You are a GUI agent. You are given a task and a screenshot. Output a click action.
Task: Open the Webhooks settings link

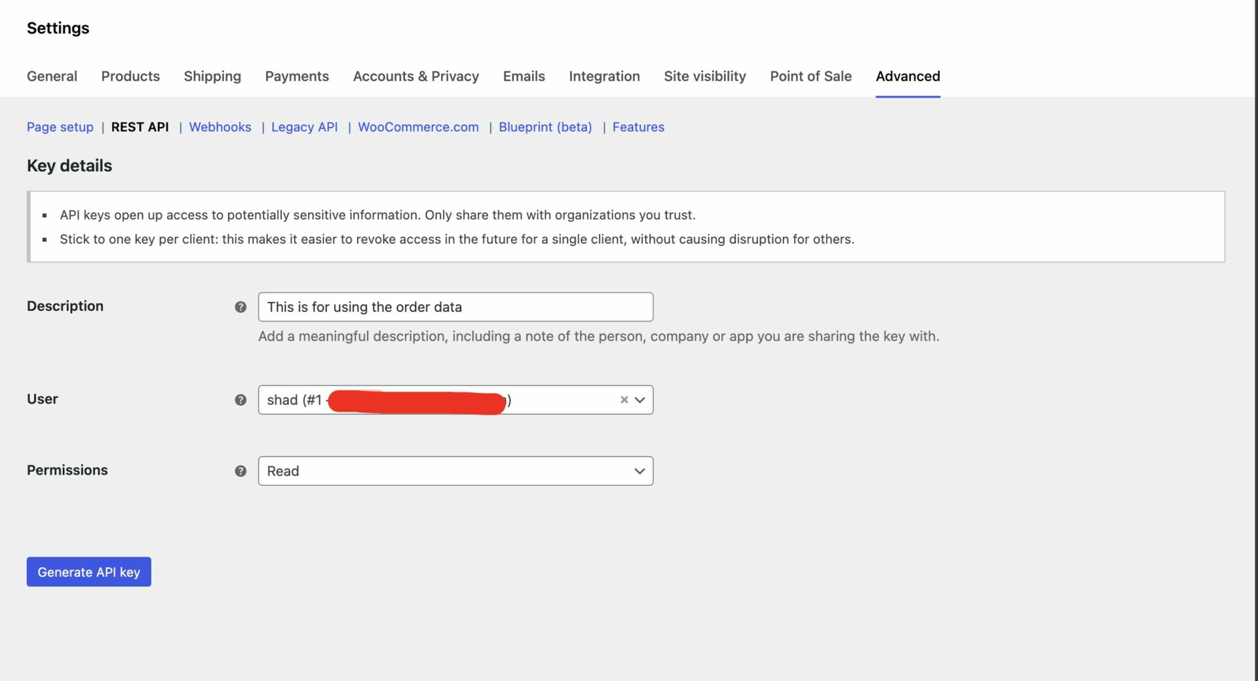coord(219,127)
